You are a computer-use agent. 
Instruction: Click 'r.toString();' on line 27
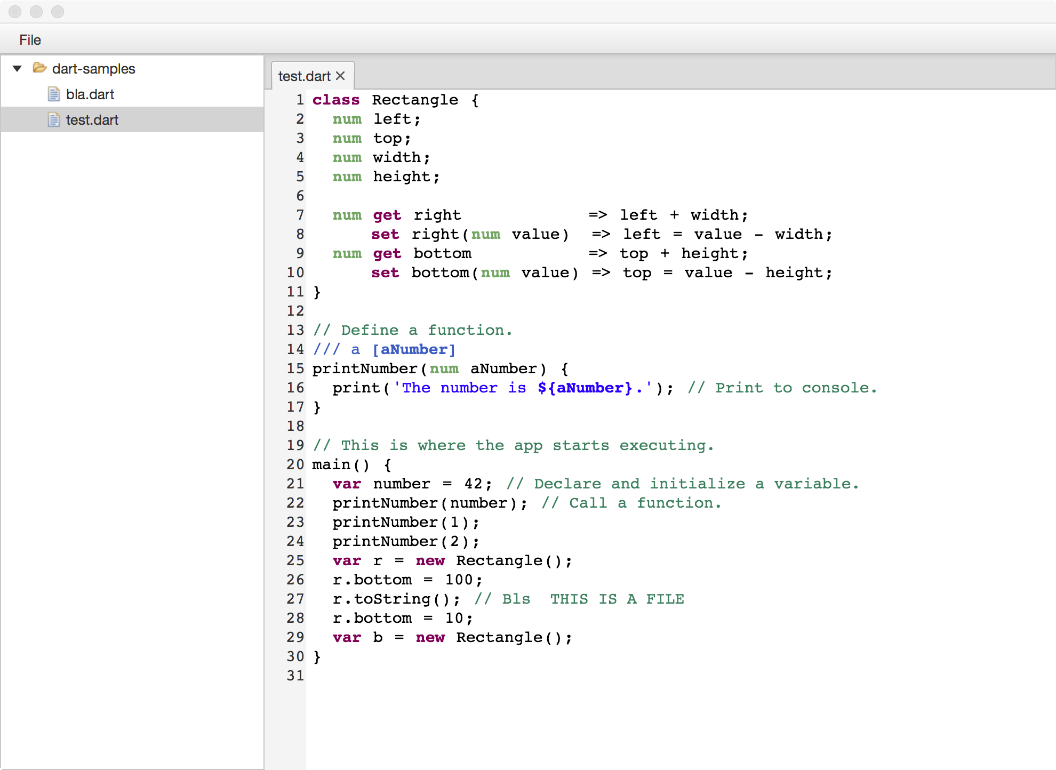click(x=397, y=599)
